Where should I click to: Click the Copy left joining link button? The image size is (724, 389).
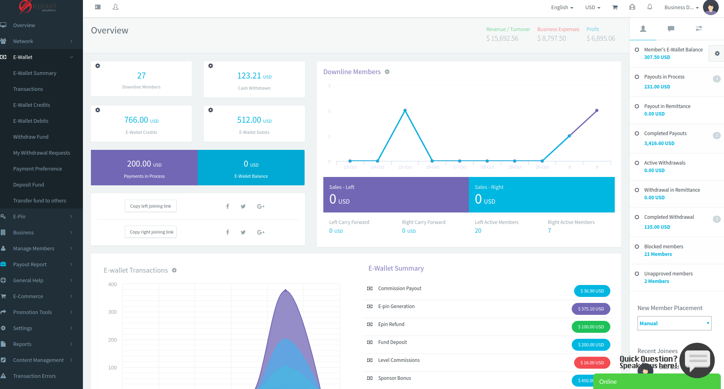(x=151, y=206)
